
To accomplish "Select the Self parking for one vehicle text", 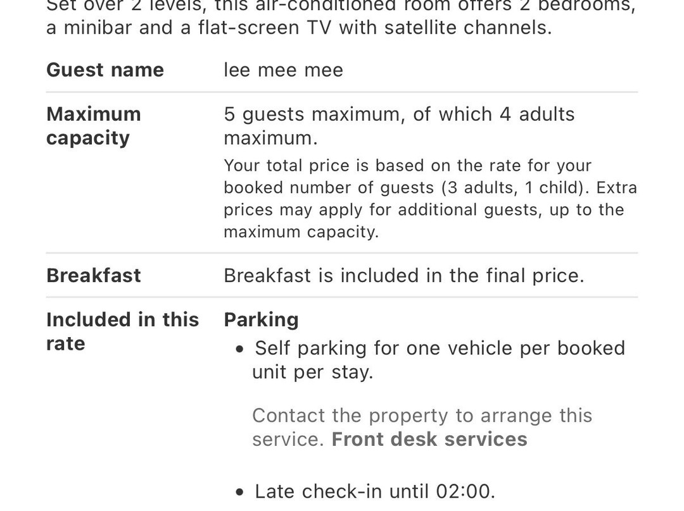I will 439,360.
